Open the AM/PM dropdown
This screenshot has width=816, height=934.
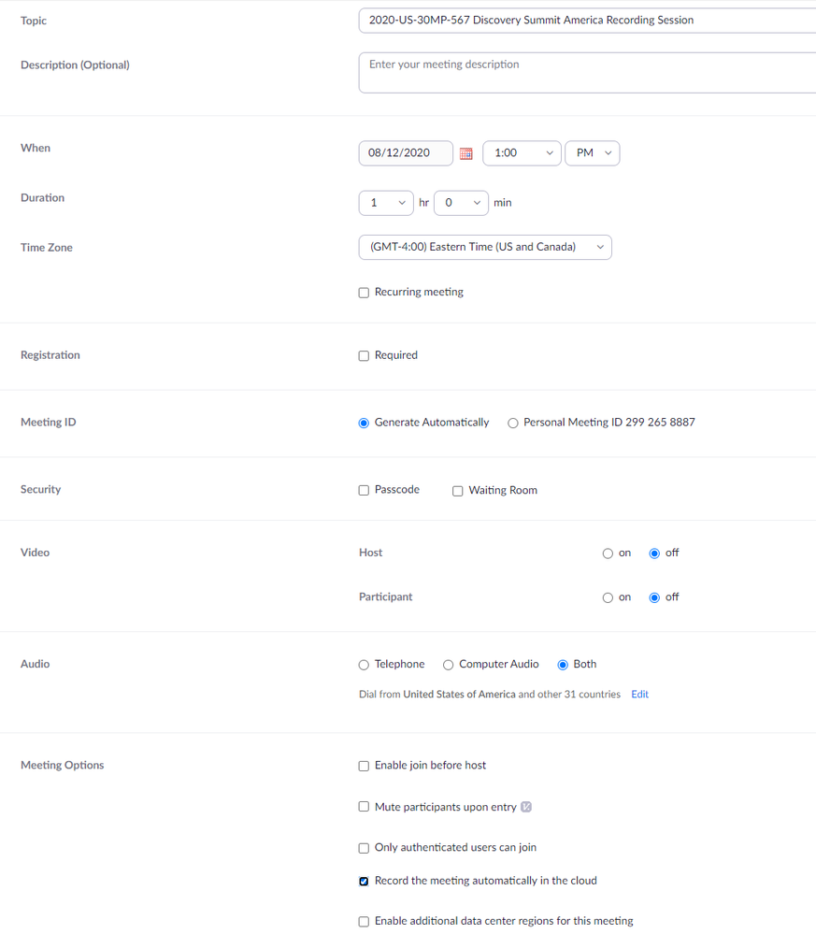click(592, 153)
